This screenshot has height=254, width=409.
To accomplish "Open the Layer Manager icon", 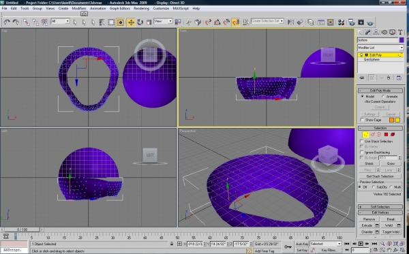I will [x=310, y=22].
